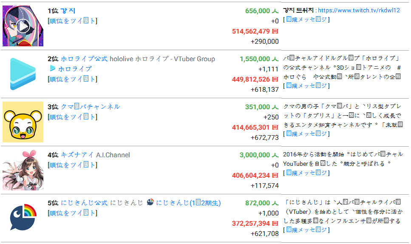
Task: Open the 강지 channel name link
Action: [x=68, y=11]
